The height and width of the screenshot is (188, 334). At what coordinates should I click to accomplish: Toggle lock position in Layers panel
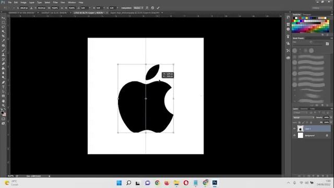click(x=307, y=122)
